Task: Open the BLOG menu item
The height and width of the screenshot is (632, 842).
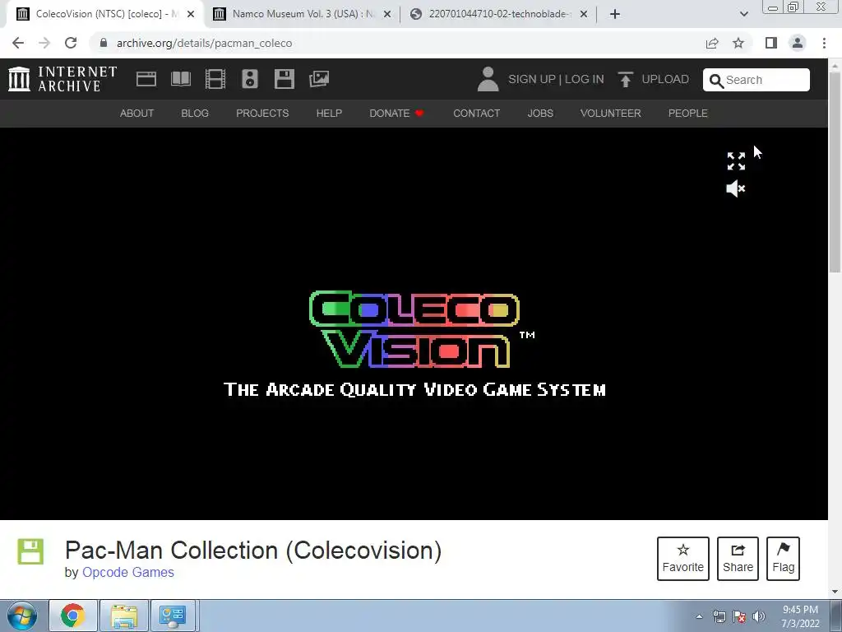Action: tap(195, 114)
